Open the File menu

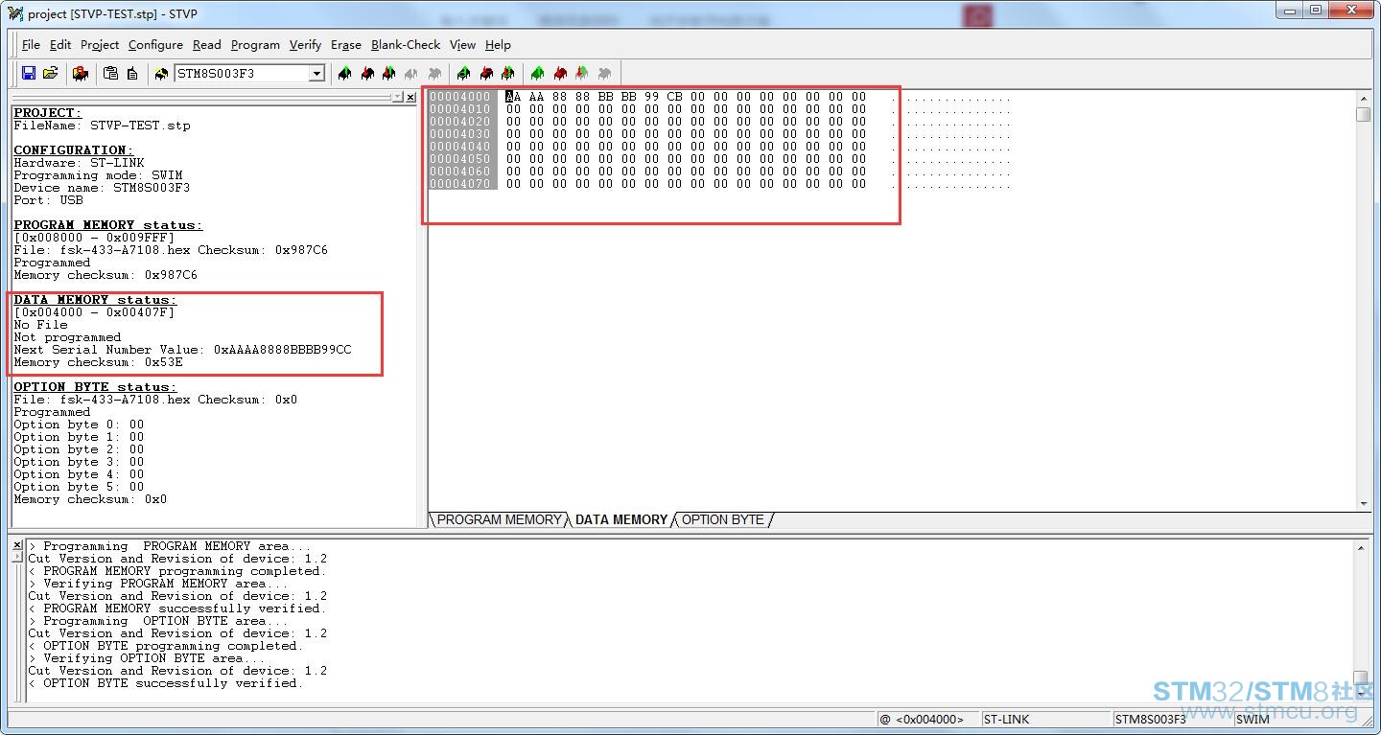pos(31,45)
